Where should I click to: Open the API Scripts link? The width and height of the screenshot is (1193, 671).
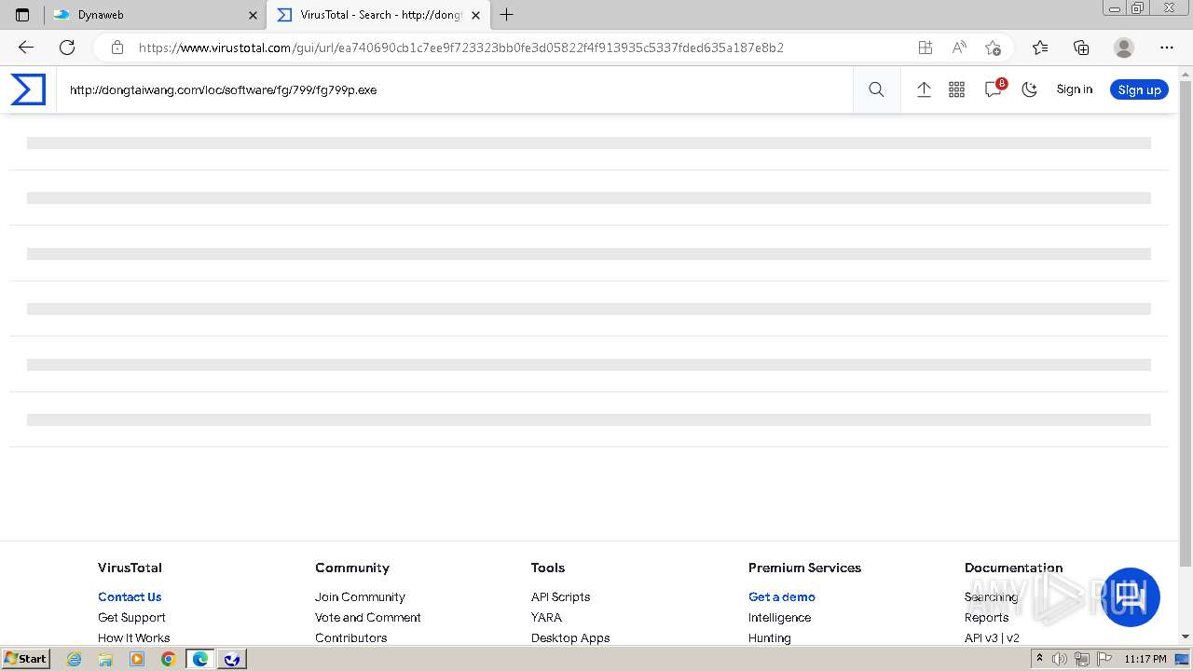561,596
